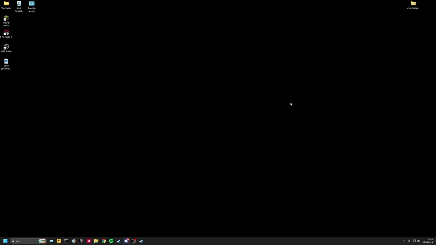Switch to Google Chrome on the taskbar
436x245 pixels.
coord(104,241)
